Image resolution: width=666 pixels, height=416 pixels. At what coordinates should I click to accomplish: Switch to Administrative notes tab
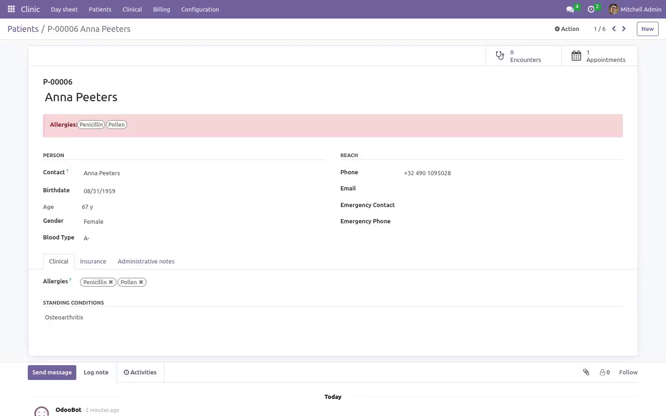click(x=146, y=261)
